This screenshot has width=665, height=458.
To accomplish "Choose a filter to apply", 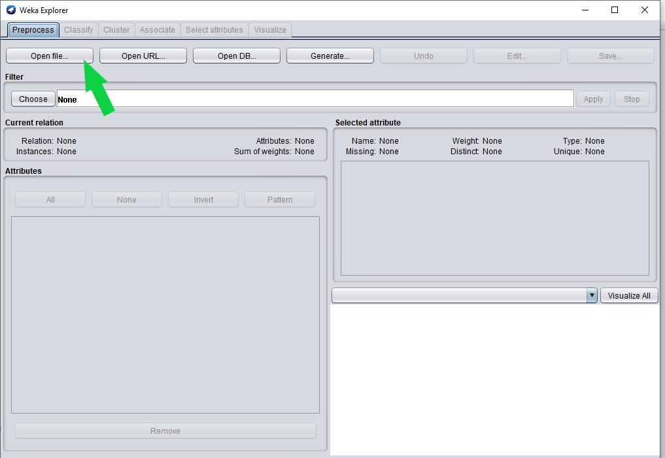I will 33,99.
